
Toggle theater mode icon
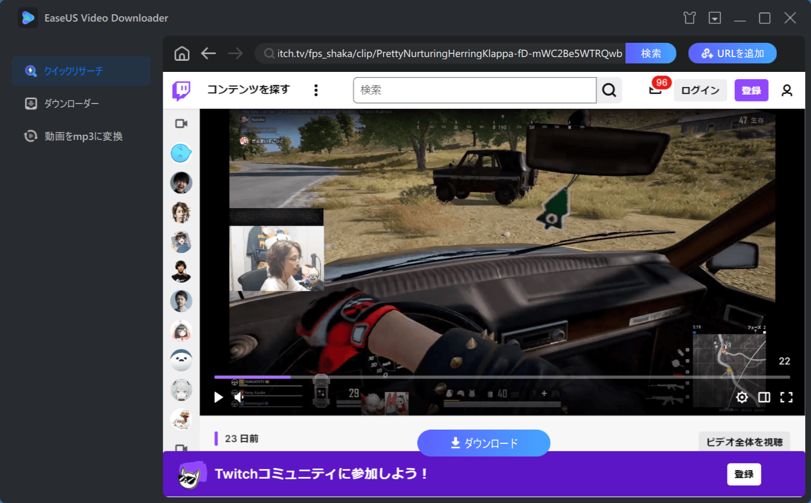click(764, 397)
